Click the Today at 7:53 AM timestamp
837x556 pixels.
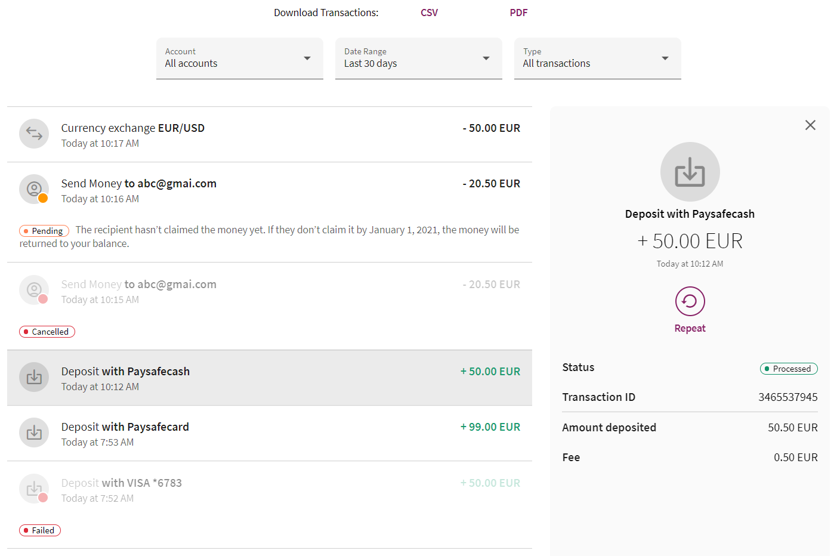coord(97,443)
